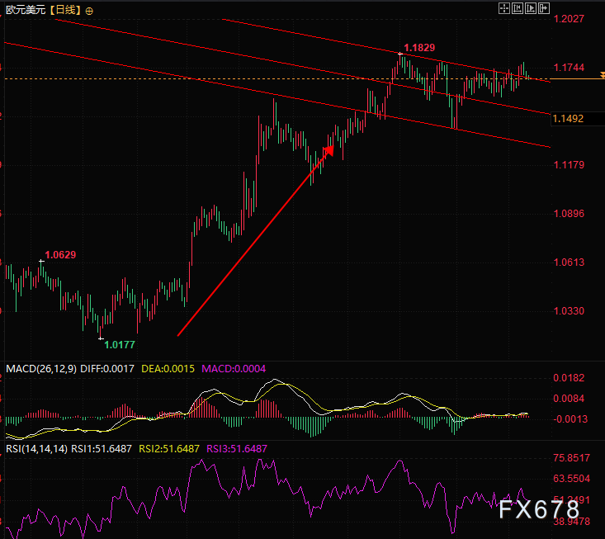The width and height of the screenshot is (605, 539).
Task: Click the circled plus icon beside 日线
Action: pos(89,11)
